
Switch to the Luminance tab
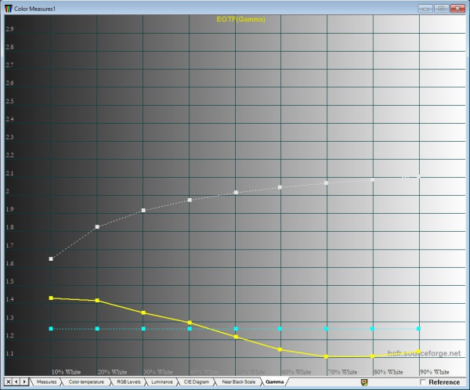[x=162, y=382]
